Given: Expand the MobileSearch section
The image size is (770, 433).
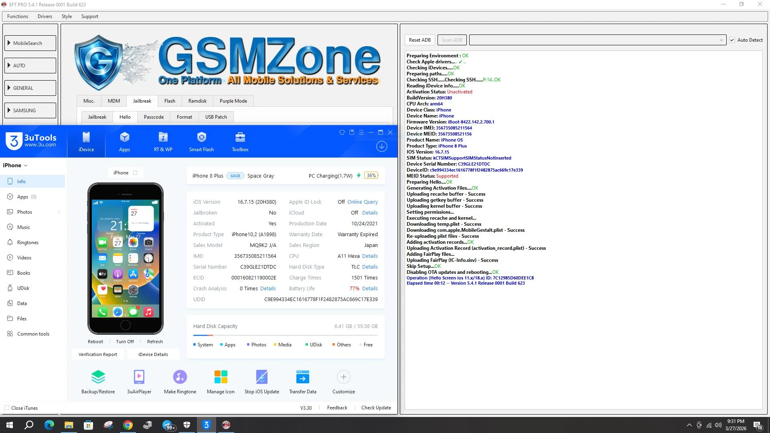Looking at the screenshot, I should click(30, 43).
